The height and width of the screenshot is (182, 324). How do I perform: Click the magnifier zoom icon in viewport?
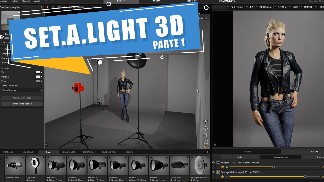(x=206, y=135)
